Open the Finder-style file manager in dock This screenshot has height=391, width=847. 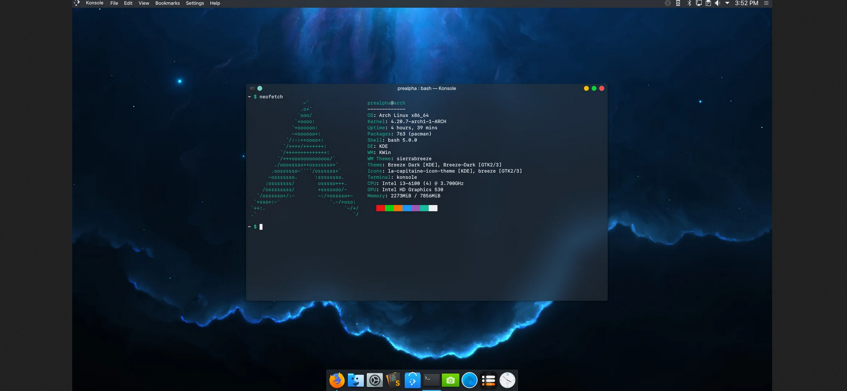tap(355, 380)
